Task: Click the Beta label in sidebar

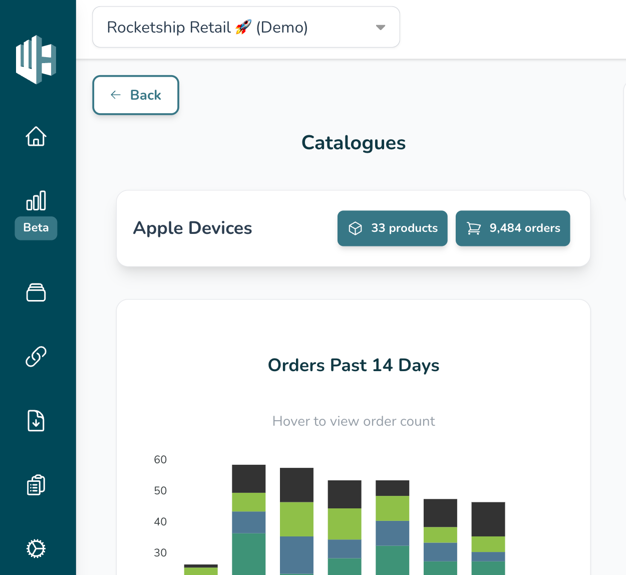Action: coord(36,228)
